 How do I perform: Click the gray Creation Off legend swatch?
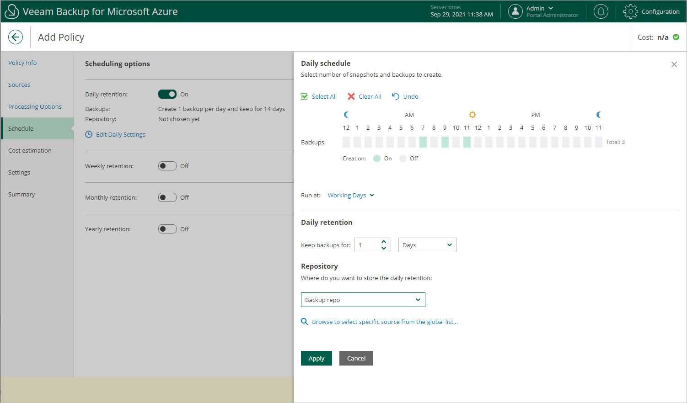(403, 159)
